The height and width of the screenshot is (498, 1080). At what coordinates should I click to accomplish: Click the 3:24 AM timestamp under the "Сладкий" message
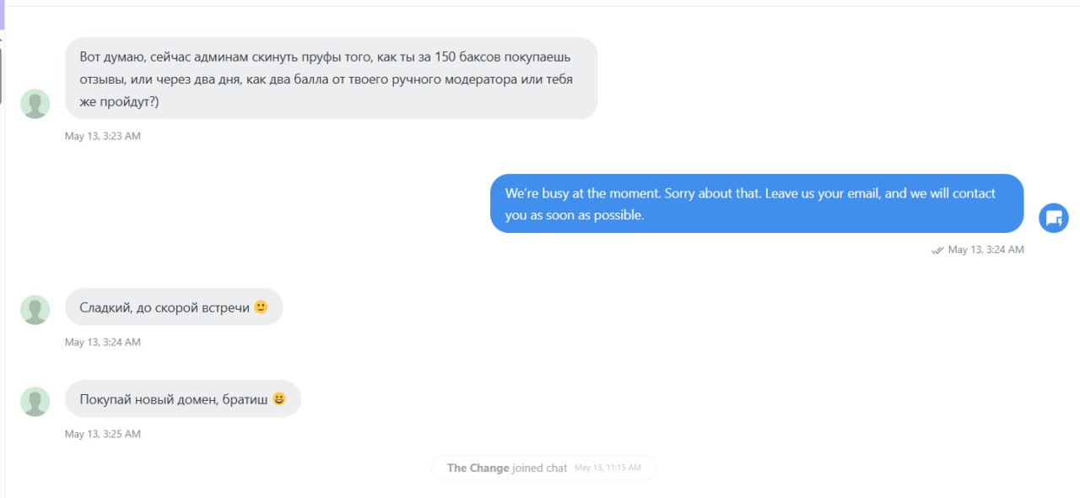[x=103, y=343]
